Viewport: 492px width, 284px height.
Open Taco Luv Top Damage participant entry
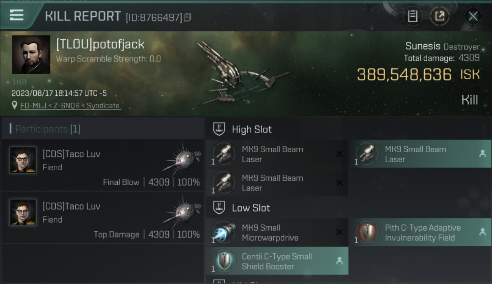(x=103, y=218)
